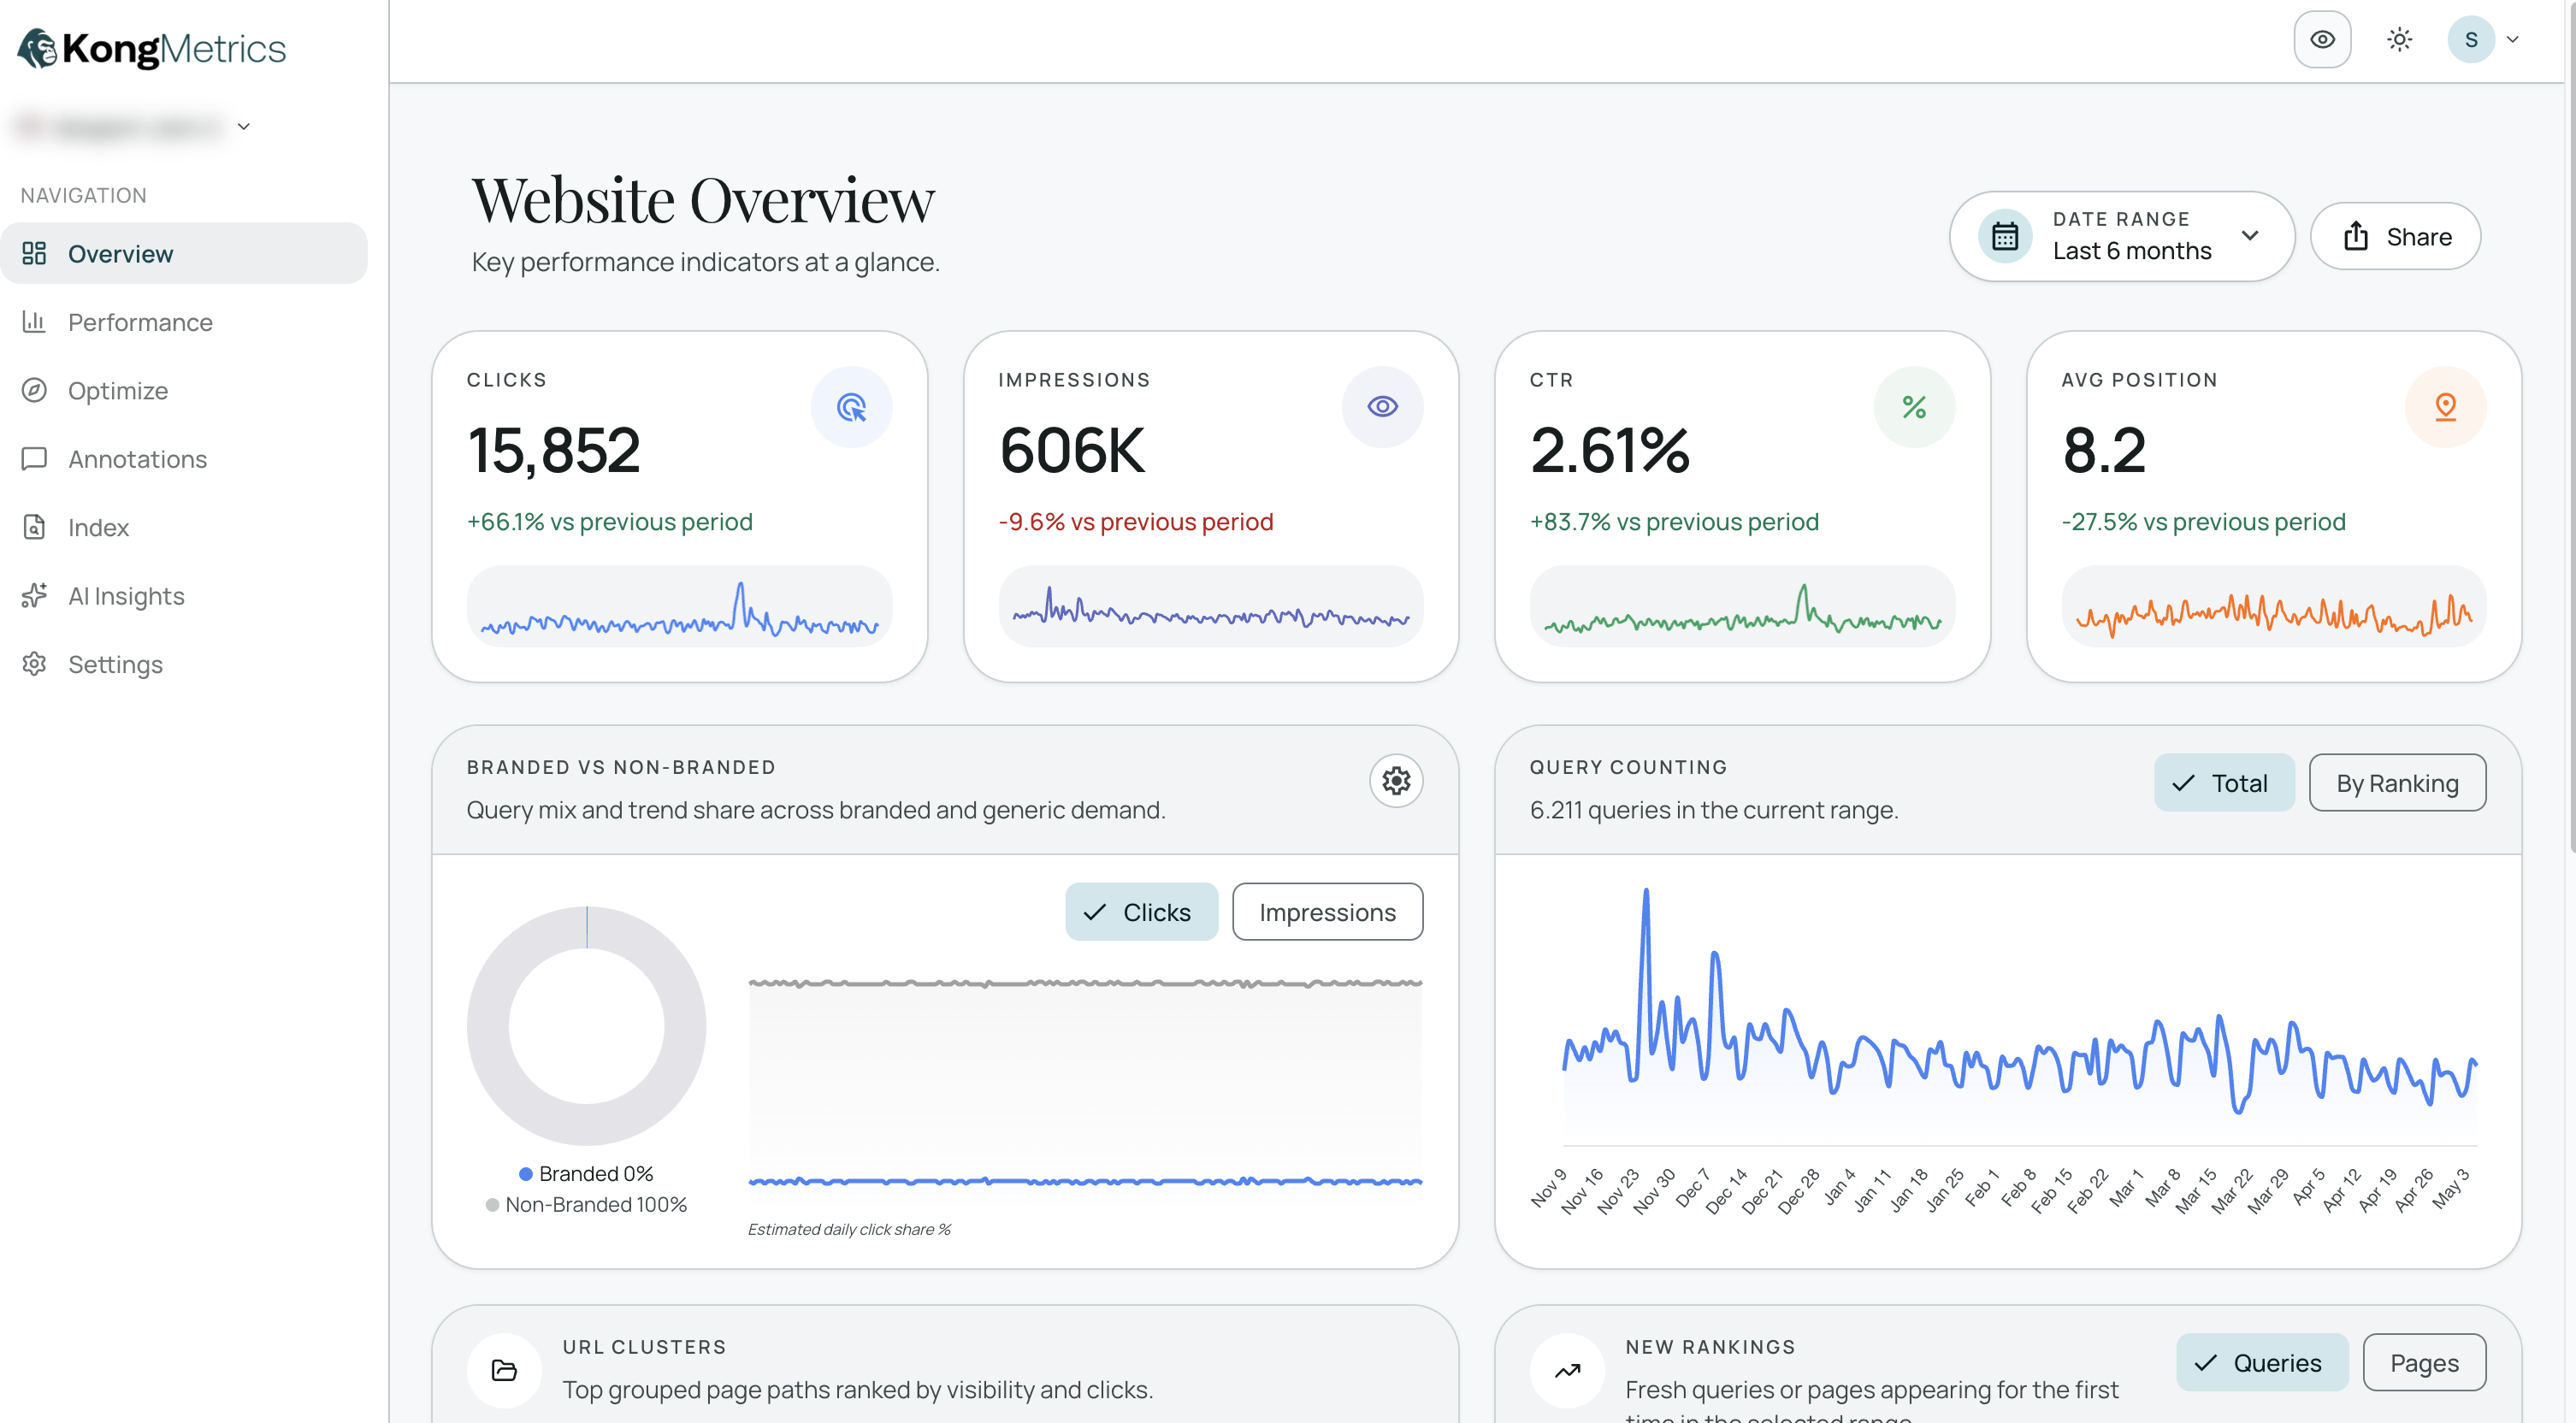The height and width of the screenshot is (1423, 2576).
Task: Click the eye preview button in the top bar
Action: (x=2322, y=39)
